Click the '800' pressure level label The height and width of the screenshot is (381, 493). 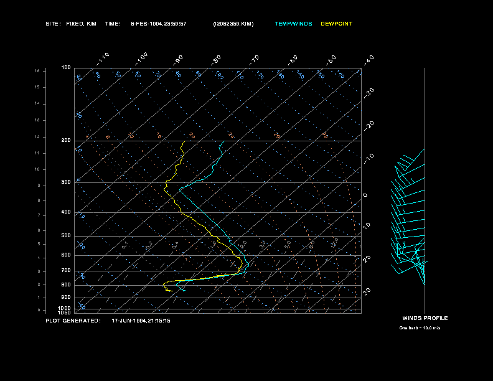[66, 285]
